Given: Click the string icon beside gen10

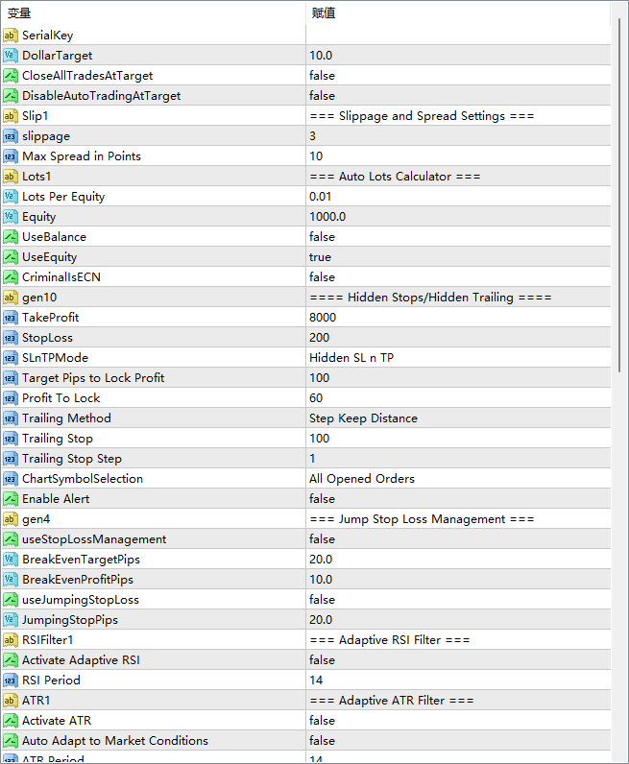Looking at the screenshot, I should pos(11,298).
